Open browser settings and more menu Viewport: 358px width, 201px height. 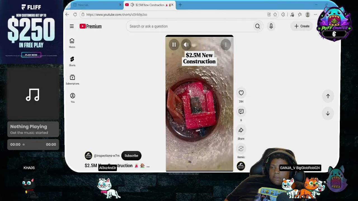tap(315, 15)
